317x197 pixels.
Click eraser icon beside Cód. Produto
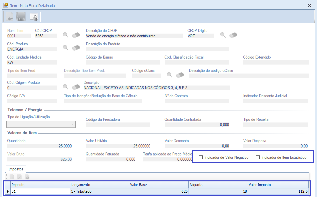pyautogui.click(x=76, y=48)
